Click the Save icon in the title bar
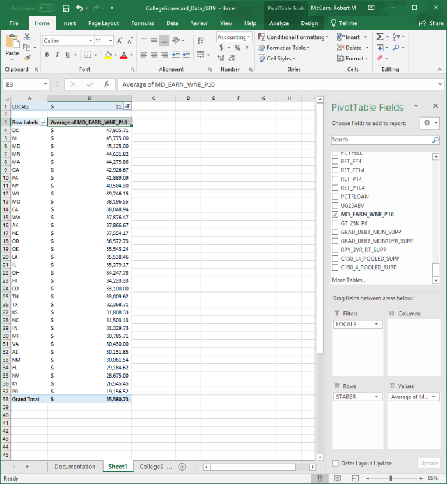 click(x=66, y=8)
